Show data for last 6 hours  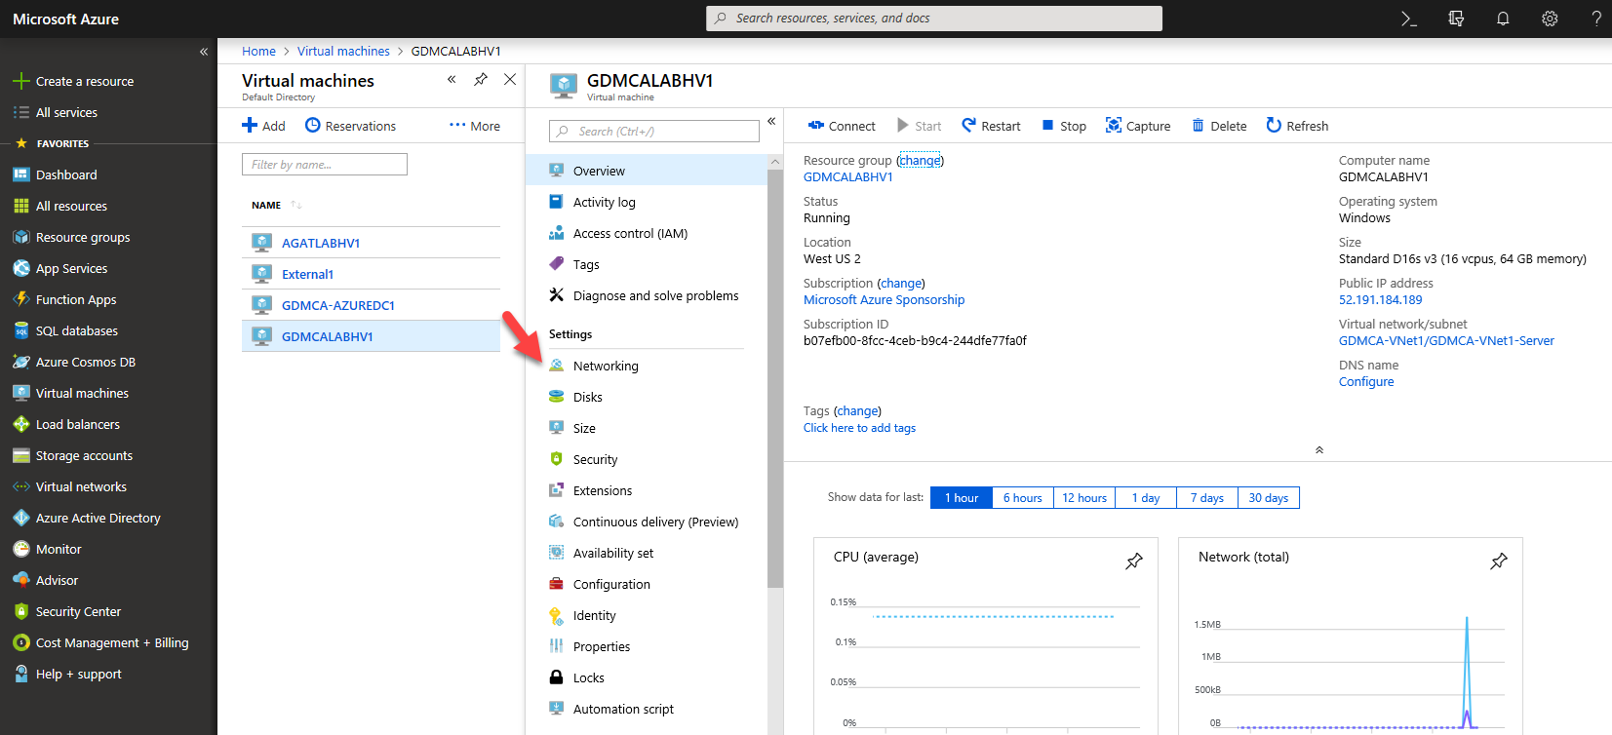click(1023, 498)
